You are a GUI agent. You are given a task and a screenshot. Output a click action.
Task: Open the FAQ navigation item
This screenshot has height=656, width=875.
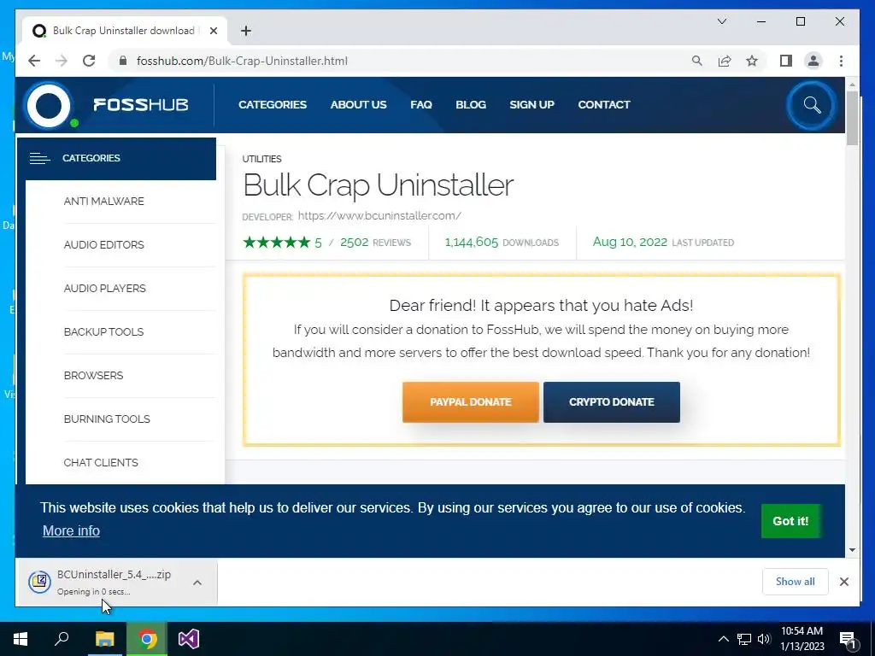[421, 104]
